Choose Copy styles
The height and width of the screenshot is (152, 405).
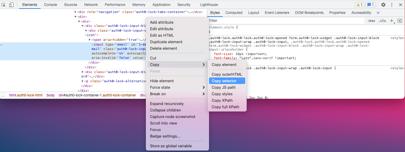click(227, 94)
